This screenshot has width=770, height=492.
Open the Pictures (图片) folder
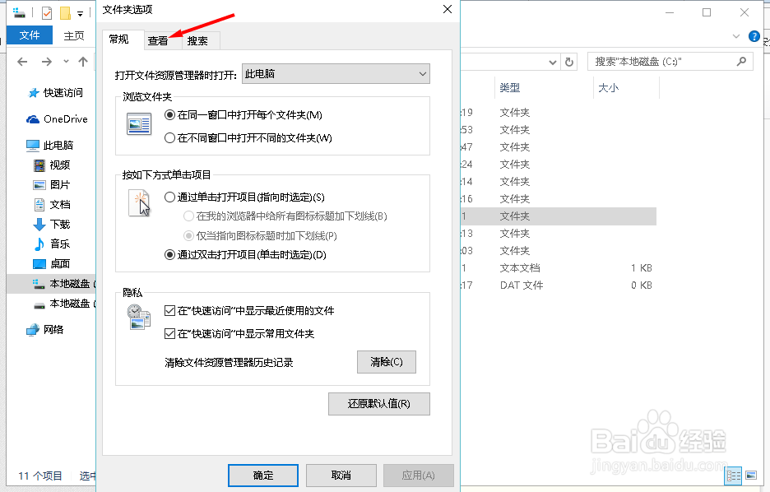pyautogui.click(x=52, y=185)
